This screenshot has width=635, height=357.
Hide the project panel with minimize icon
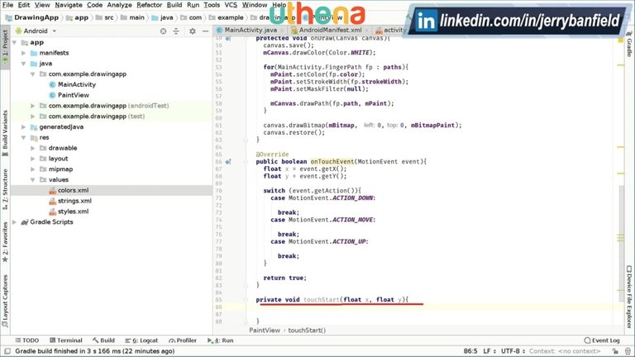[205, 31]
